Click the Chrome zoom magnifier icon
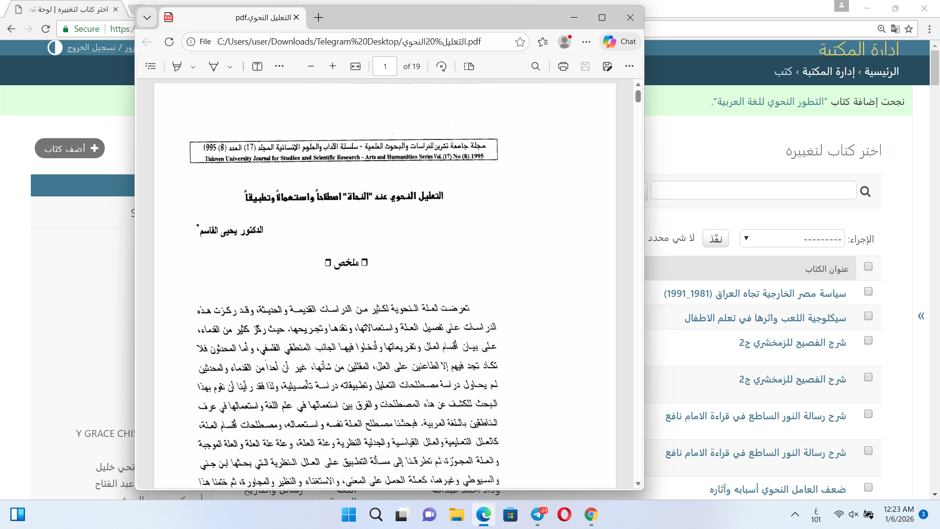 [882, 29]
